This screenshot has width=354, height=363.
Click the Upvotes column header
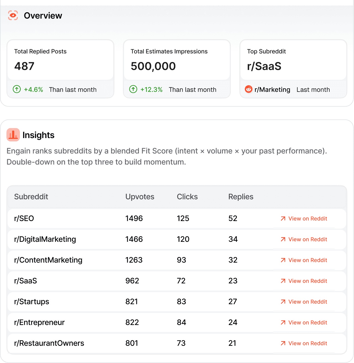click(x=140, y=197)
